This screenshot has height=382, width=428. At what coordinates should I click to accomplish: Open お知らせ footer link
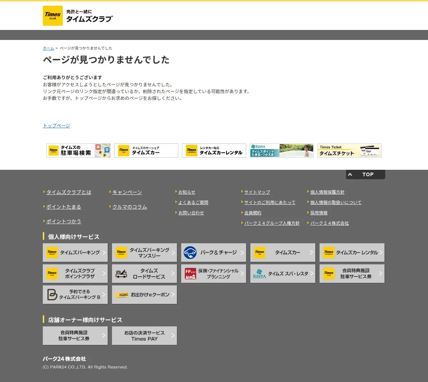click(187, 192)
